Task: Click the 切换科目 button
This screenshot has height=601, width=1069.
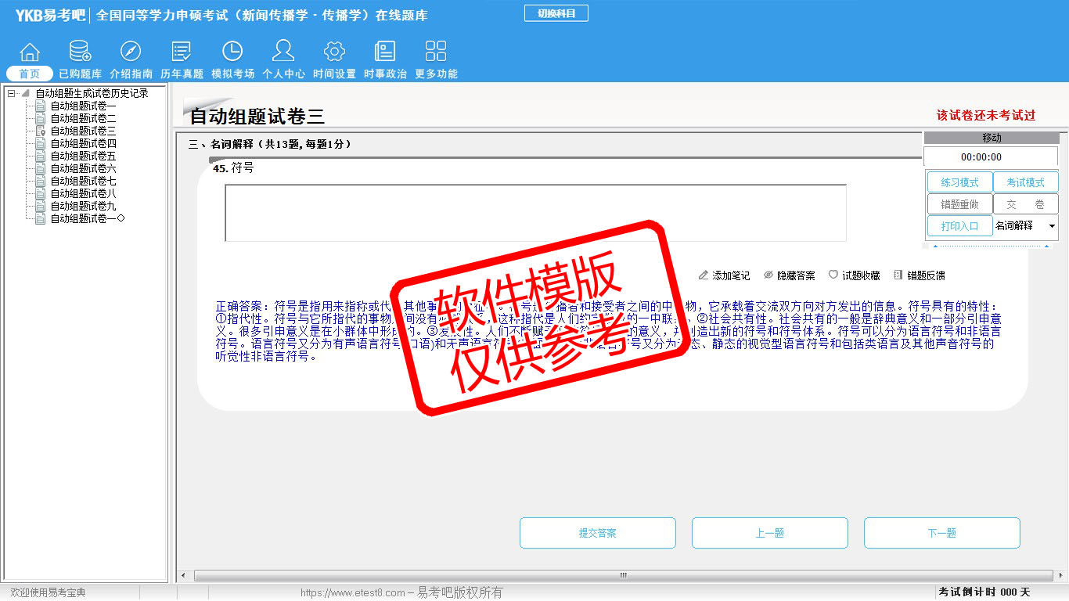Action: point(556,13)
